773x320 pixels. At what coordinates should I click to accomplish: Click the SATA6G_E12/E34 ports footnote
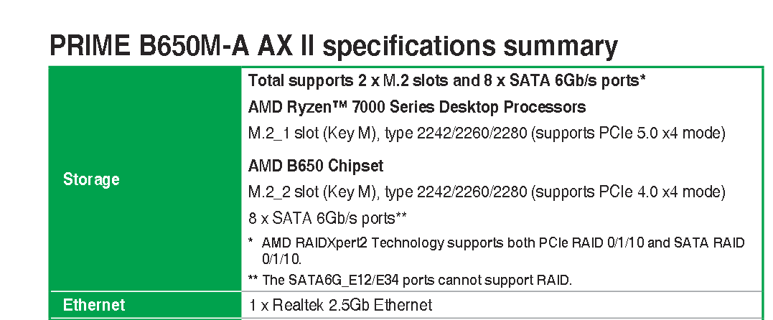tap(410, 280)
